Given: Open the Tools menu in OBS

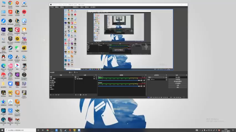Looking at the screenshot, I should pyautogui.click(x=82, y=7).
